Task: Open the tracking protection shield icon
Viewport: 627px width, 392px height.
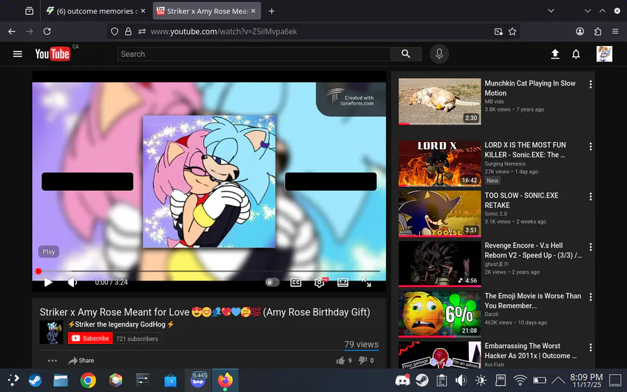Action: 114,31
